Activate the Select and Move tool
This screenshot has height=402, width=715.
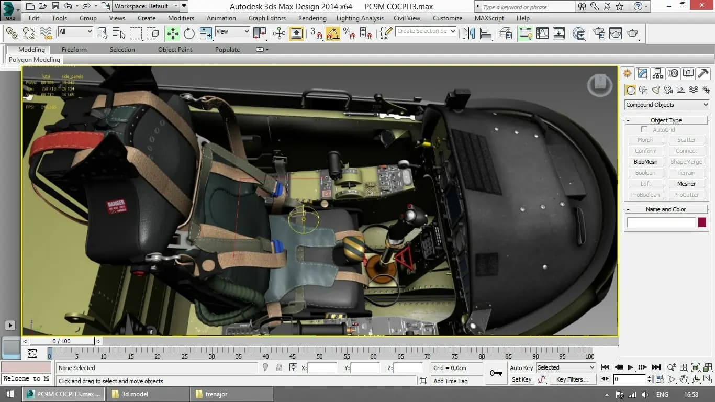[x=172, y=33]
